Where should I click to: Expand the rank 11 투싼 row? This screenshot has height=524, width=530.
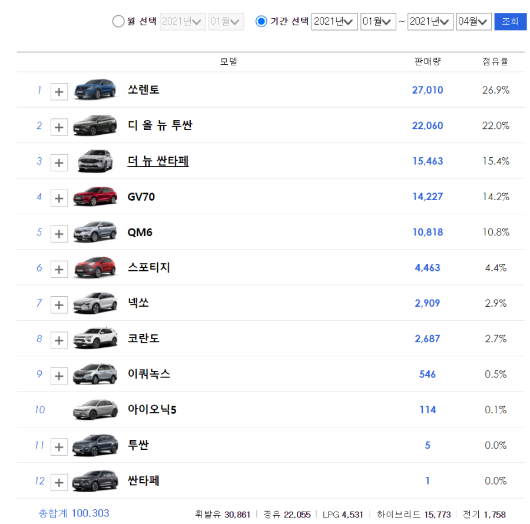coord(59,447)
